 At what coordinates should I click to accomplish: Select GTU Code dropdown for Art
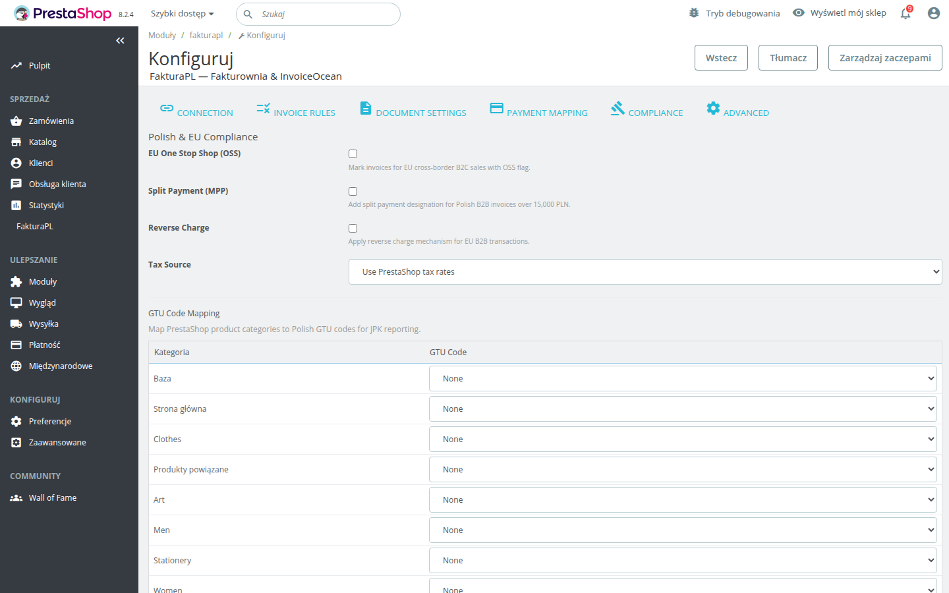(x=682, y=500)
